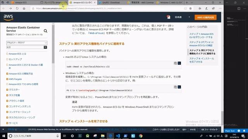Click the AWS logo

pyautogui.click(x=8, y=17)
